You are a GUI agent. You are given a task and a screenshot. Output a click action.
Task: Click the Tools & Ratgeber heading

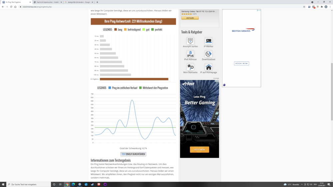tap(192, 32)
